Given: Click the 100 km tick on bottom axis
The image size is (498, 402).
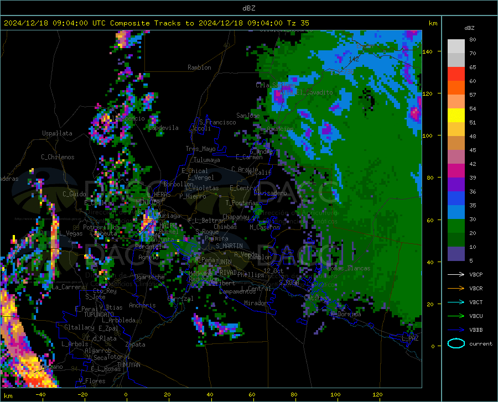Looking at the screenshot, I should pyautogui.click(x=335, y=395).
